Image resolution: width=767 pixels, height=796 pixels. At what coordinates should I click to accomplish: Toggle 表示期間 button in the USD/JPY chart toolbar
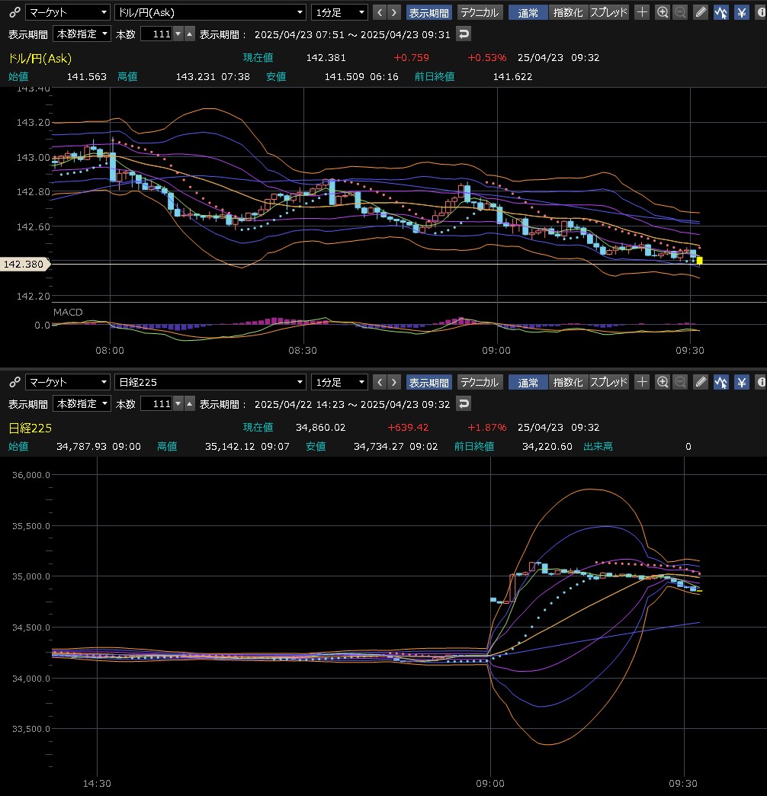(x=428, y=12)
